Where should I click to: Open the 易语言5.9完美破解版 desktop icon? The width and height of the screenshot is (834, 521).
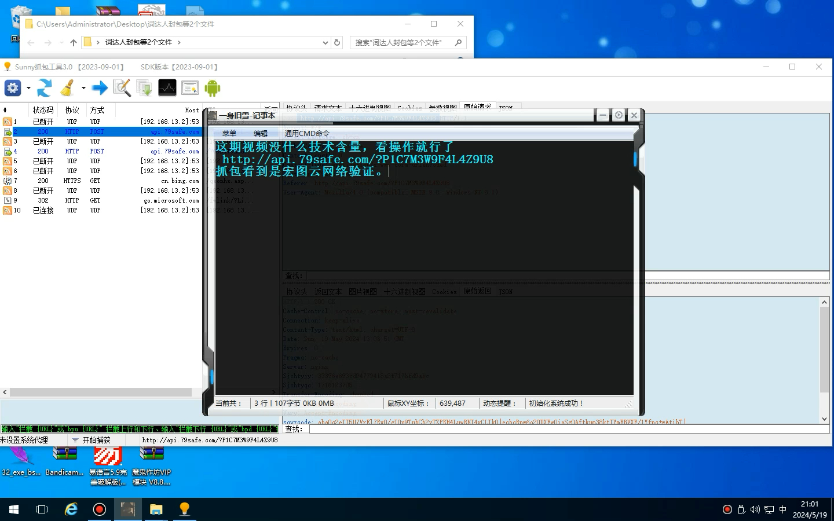click(108, 466)
